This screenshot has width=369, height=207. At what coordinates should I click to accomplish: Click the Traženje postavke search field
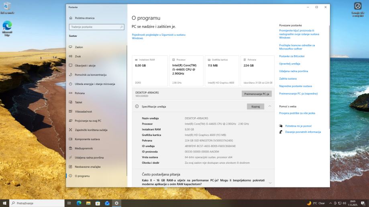96,27
